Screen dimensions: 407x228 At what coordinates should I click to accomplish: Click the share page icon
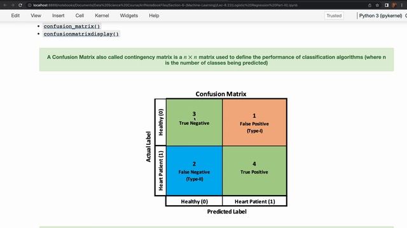(369, 5)
